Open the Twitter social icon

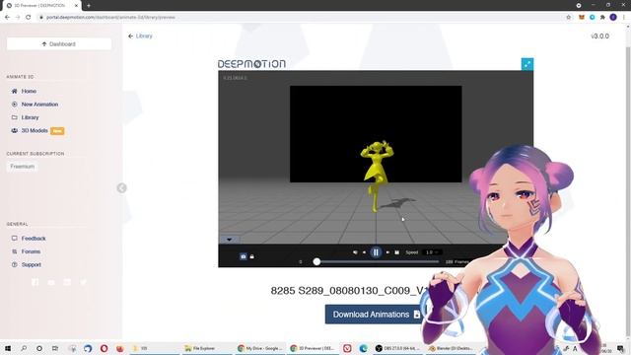coord(83,282)
